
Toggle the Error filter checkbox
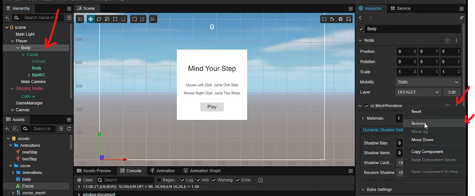pos(237,180)
